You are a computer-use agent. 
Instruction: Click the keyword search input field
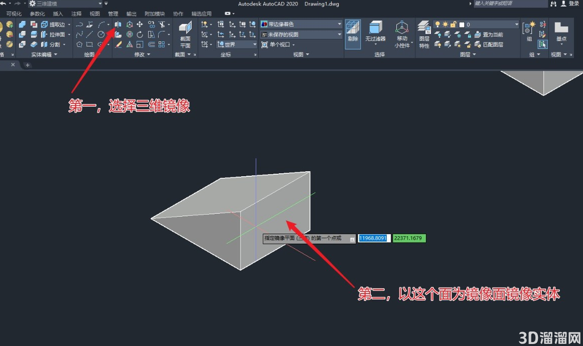[x=510, y=3]
